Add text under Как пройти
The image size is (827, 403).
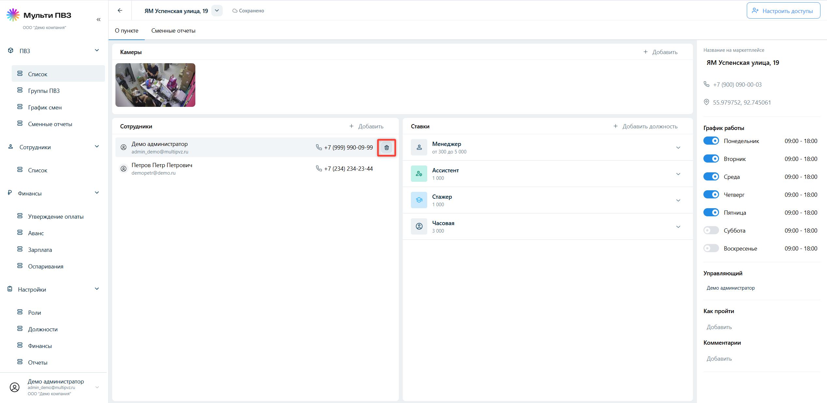[719, 327]
